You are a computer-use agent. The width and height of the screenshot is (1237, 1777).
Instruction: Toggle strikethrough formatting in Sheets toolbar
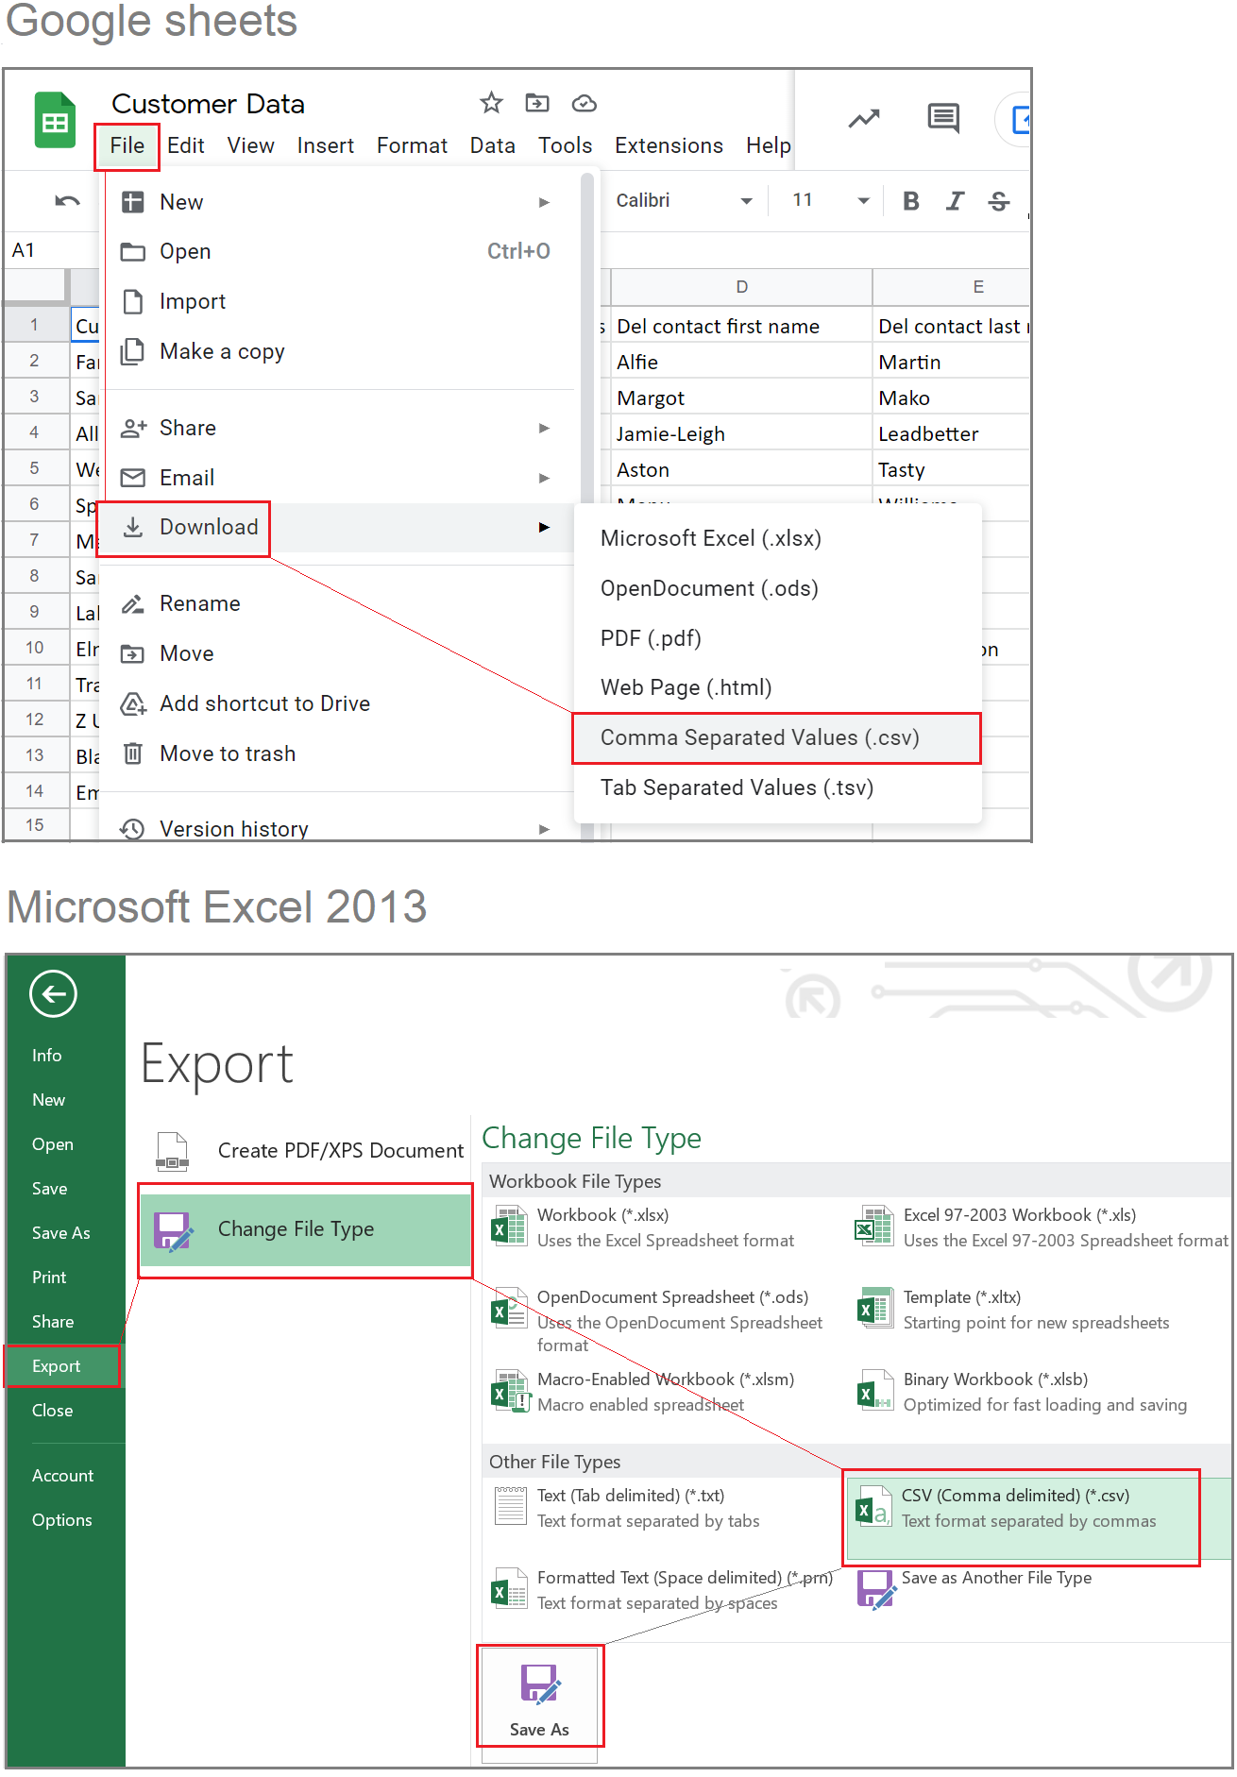(x=999, y=200)
